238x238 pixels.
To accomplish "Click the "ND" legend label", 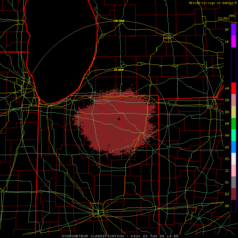I will tap(227, 206).
